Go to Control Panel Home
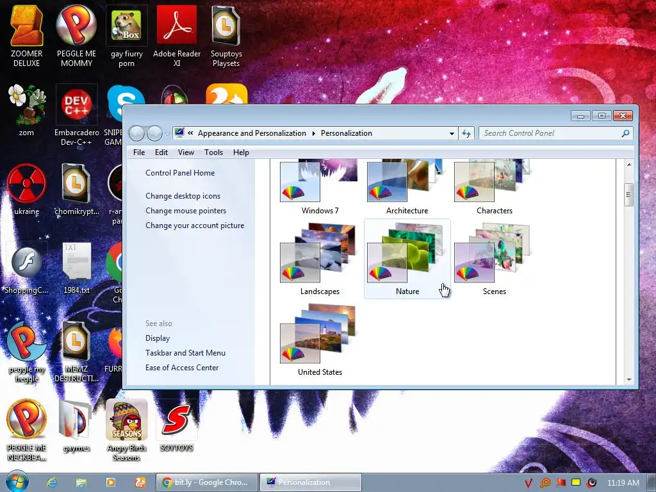 point(180,173)
